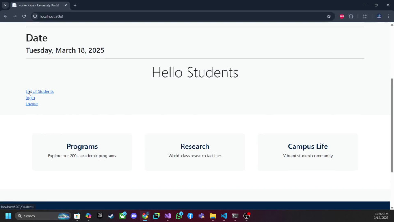Open the ABP Adblock Plus extension
This screenshot has height=222, width=394.
[x=342, y=16]
